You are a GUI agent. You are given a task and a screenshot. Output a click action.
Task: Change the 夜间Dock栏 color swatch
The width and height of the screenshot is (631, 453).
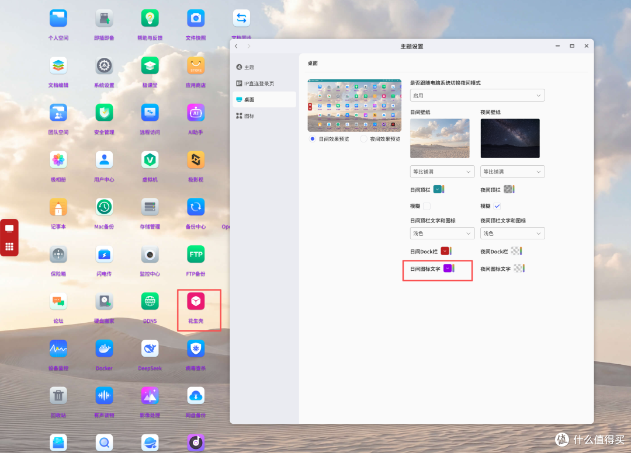click(x=516, y=251)
